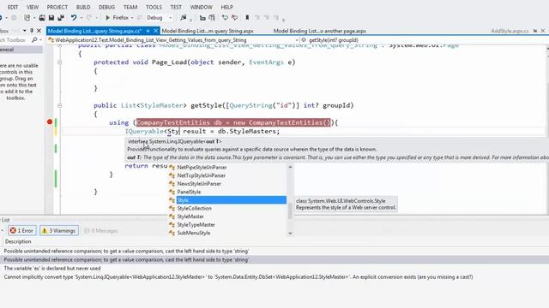Click the Save icon in the toolbar
The image size is (549, 308).
tap(51, 17)
